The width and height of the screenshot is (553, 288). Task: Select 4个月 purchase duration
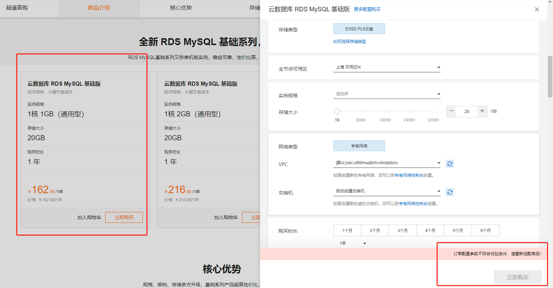pos(430,230)
